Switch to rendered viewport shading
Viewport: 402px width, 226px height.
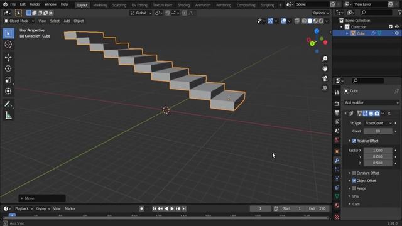point(321,21)
